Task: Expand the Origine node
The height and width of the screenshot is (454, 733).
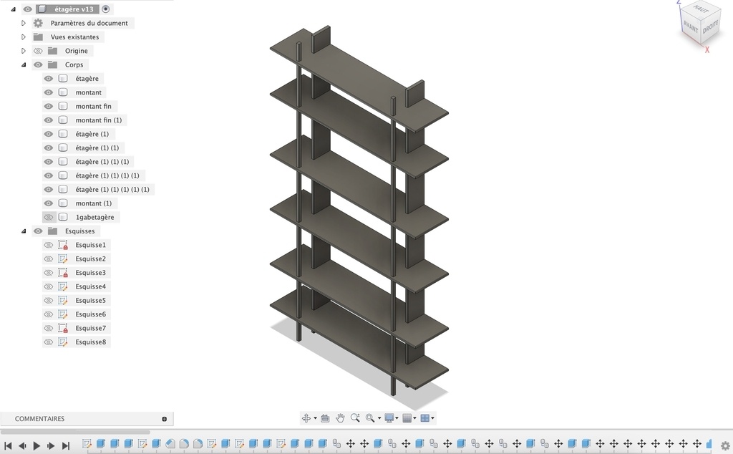Action: [24, 51]
